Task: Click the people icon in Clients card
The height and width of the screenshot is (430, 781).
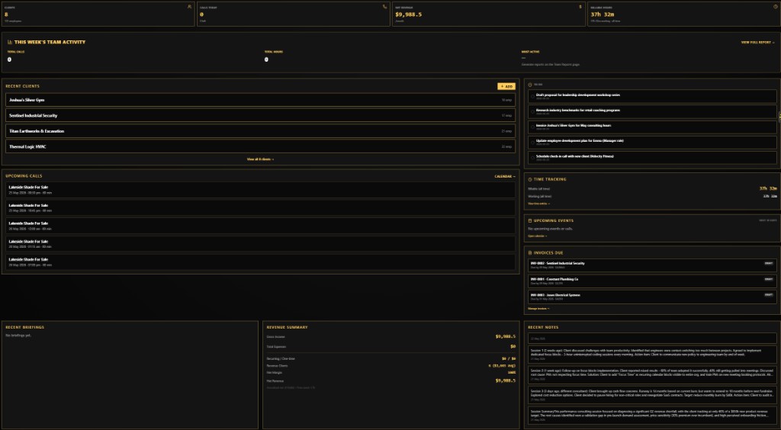Action: click(189, 7)
